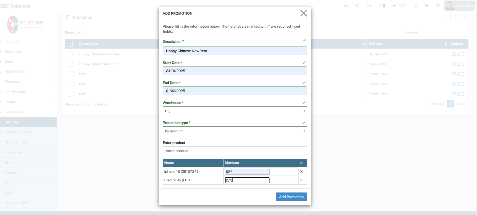The height and width of the screenshot is (215, 477).
Task: Click the remove-all X in product table header
Action: [301, 163]
